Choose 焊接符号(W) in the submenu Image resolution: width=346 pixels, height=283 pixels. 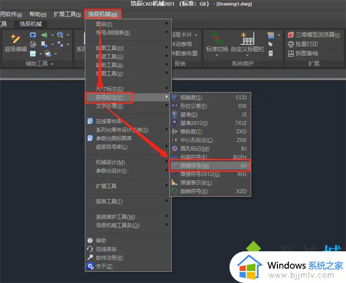(210, 165)
